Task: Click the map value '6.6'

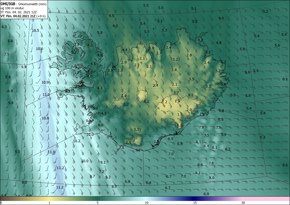Action: click(200, 165)
